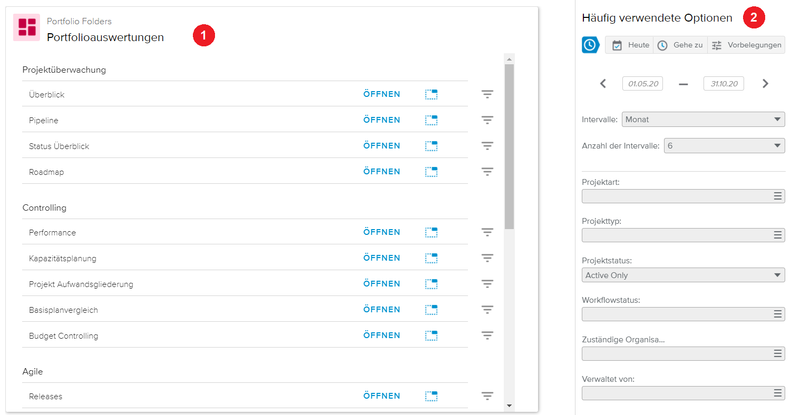
Task: Click the Heute toolbar button
Action: 630,45
